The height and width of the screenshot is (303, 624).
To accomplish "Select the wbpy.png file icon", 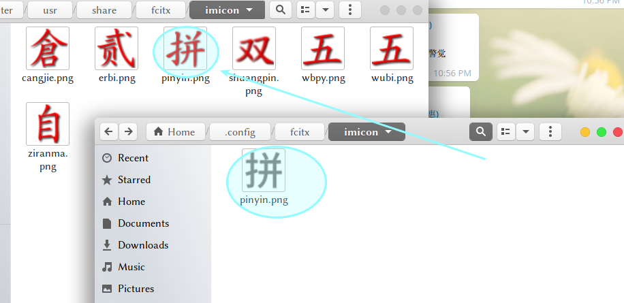I will pyautogui.click(x=323, y=48).
